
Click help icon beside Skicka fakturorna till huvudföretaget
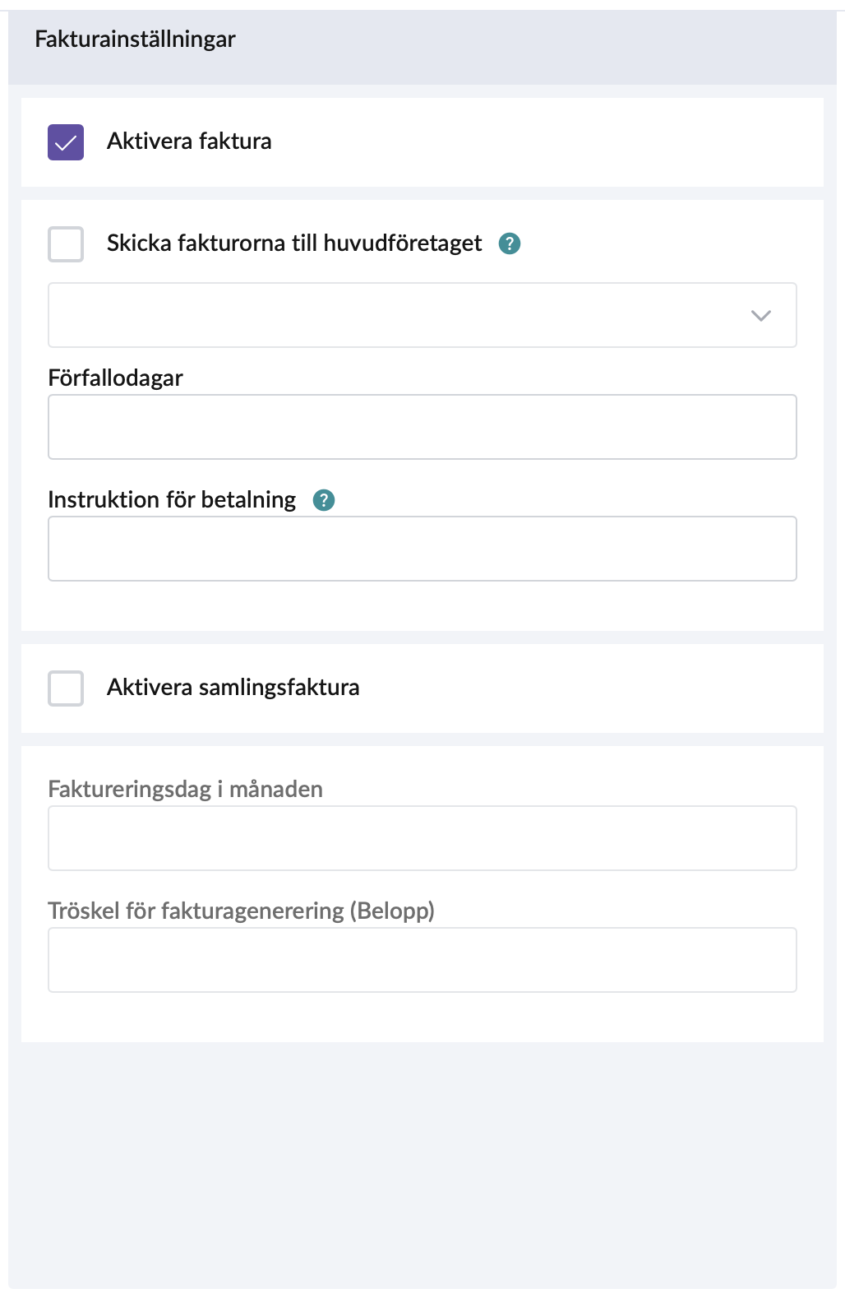click(x=510, y=243)
